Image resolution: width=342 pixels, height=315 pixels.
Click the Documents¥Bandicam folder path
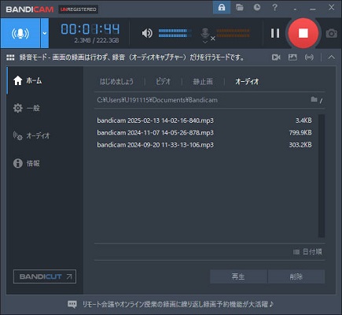pyautogui.click(x=157, y=100)
